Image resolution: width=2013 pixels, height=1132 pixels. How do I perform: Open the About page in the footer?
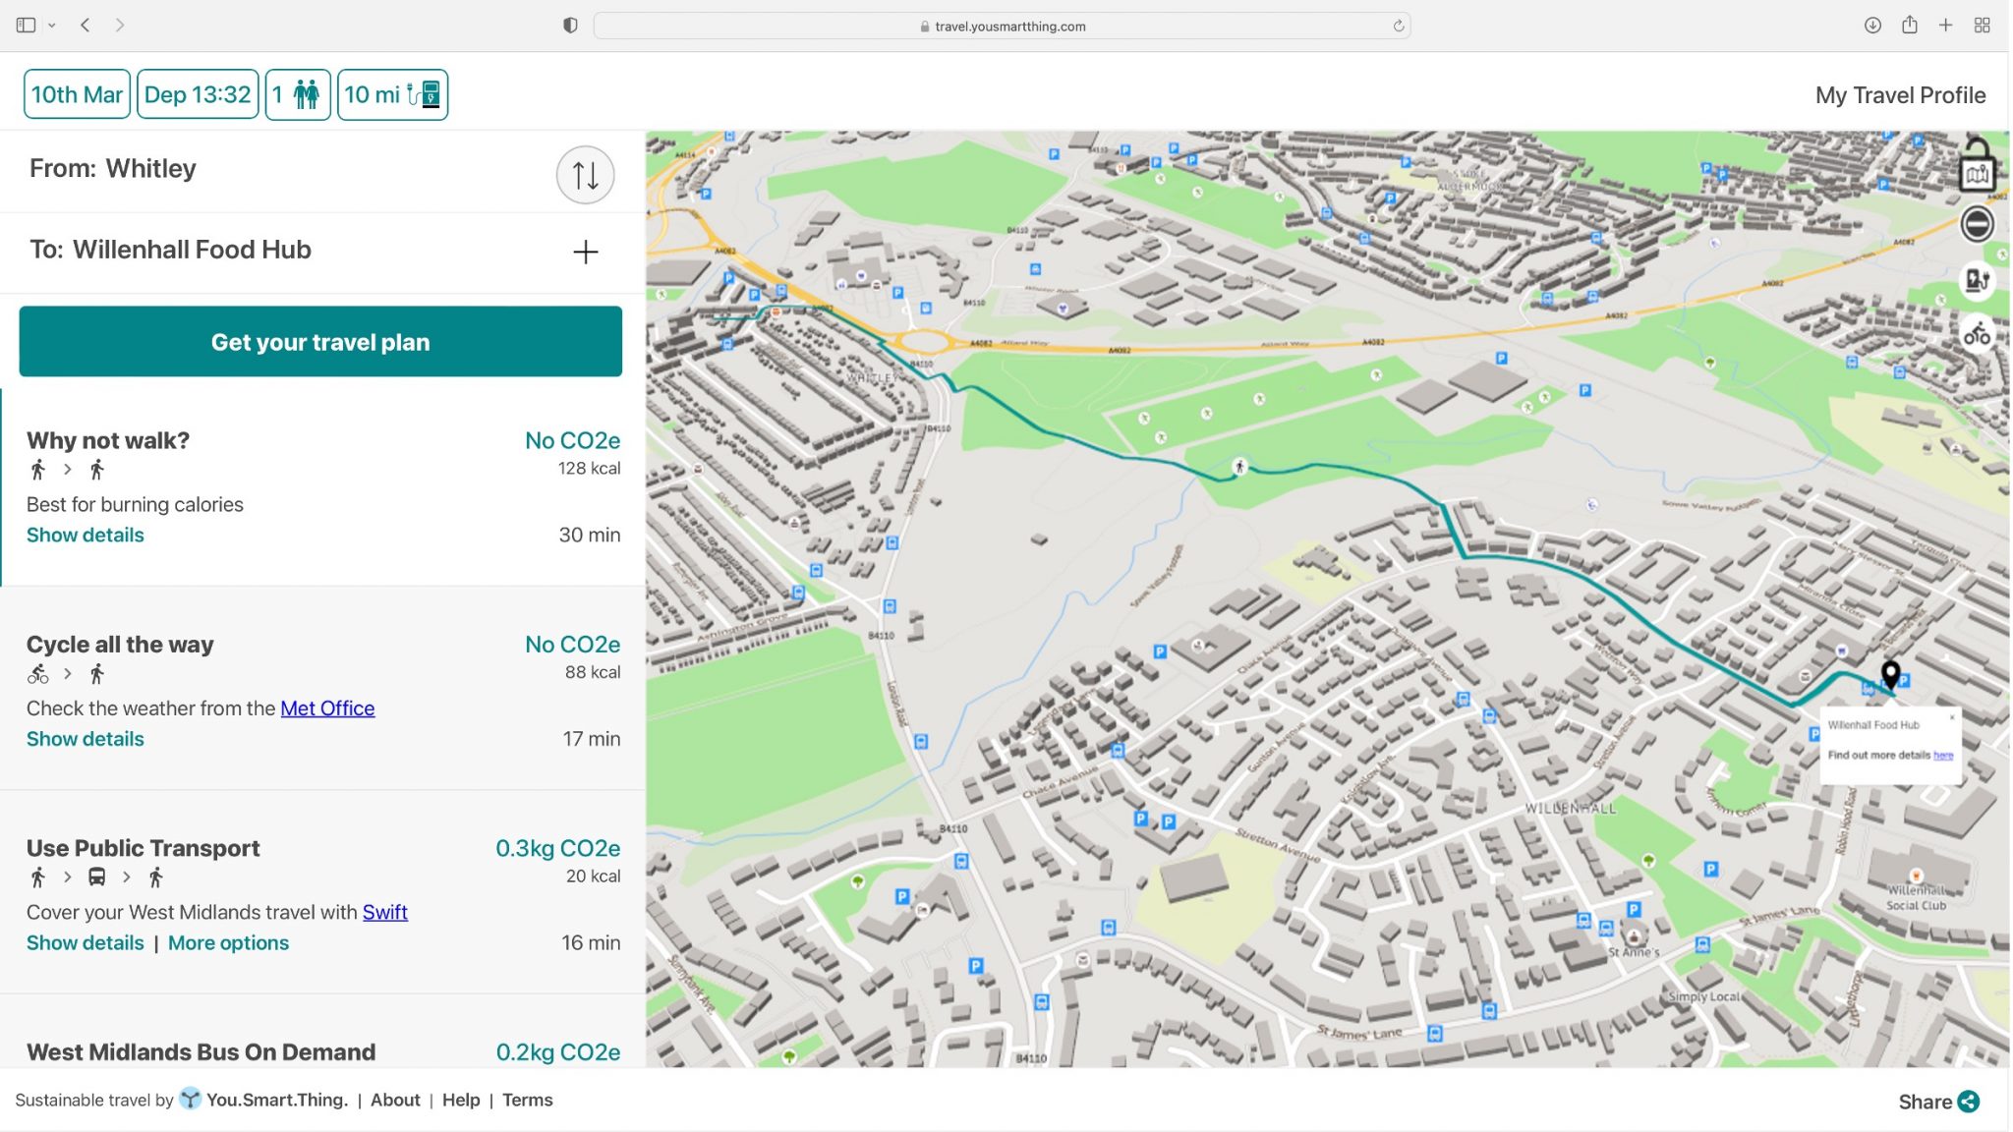(x=395, y=1100)
